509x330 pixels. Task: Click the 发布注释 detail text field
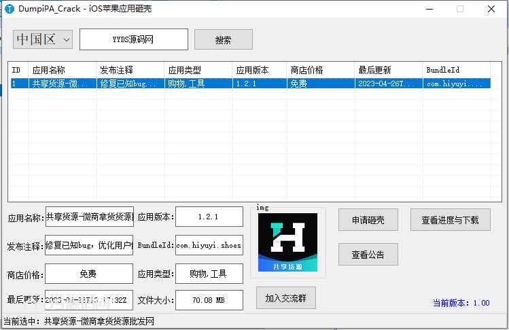pyautogui.click(x=89, y=245)
